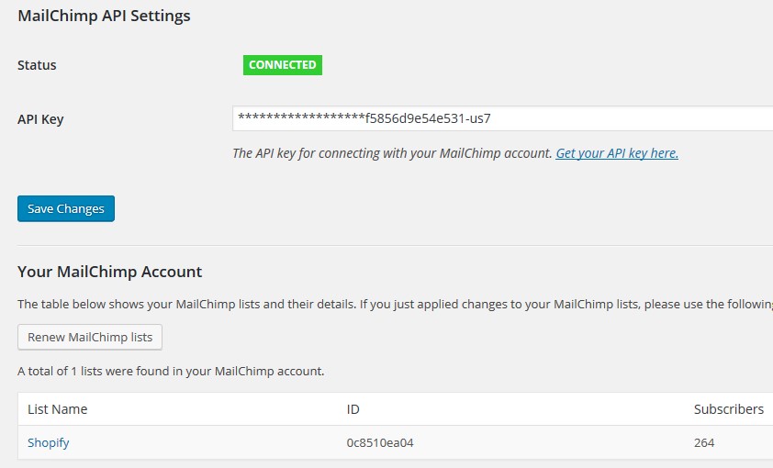
Task: Click the Status label
Action: (x=37, y=65)
